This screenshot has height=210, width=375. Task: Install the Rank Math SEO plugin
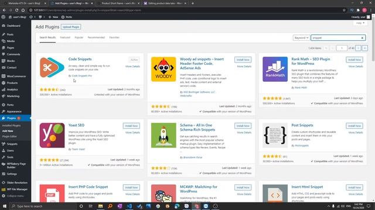[x=354, y=60]
